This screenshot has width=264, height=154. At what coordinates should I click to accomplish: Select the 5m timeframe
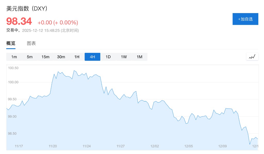coord(30,57)
